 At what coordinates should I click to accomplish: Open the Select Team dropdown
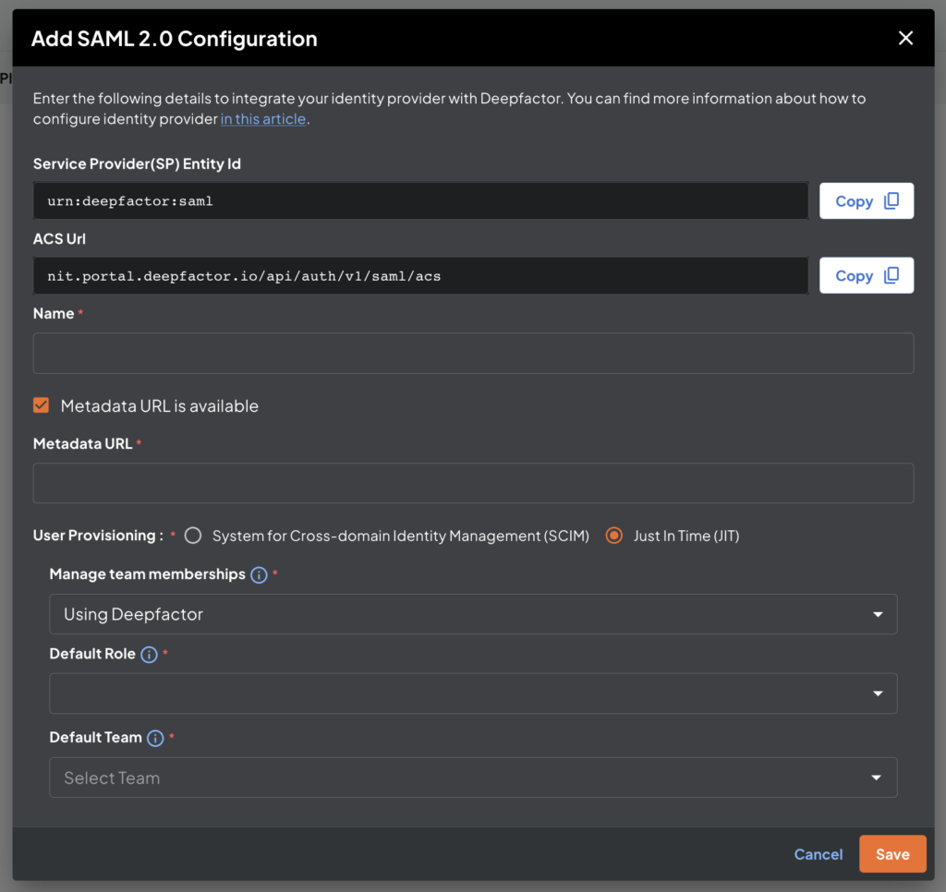473,777
